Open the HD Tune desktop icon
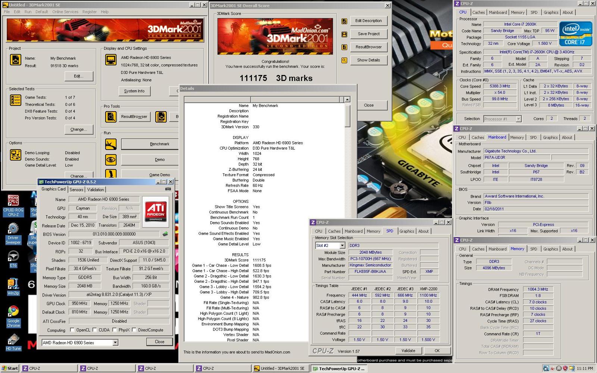Image resolution: width=597 pixels, height=373 pixels. point(13,342)
